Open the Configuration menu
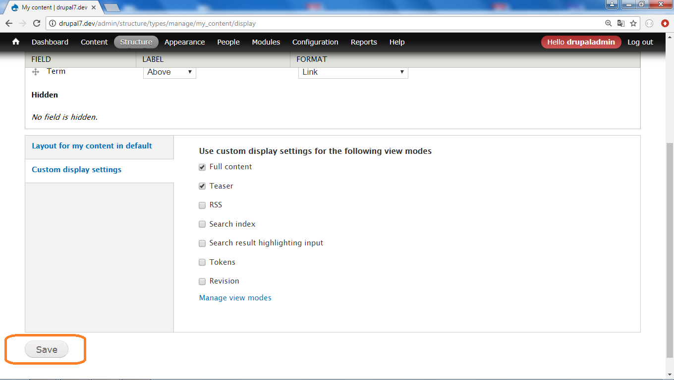Screen dimensions: 674x380 coord(315,42)
